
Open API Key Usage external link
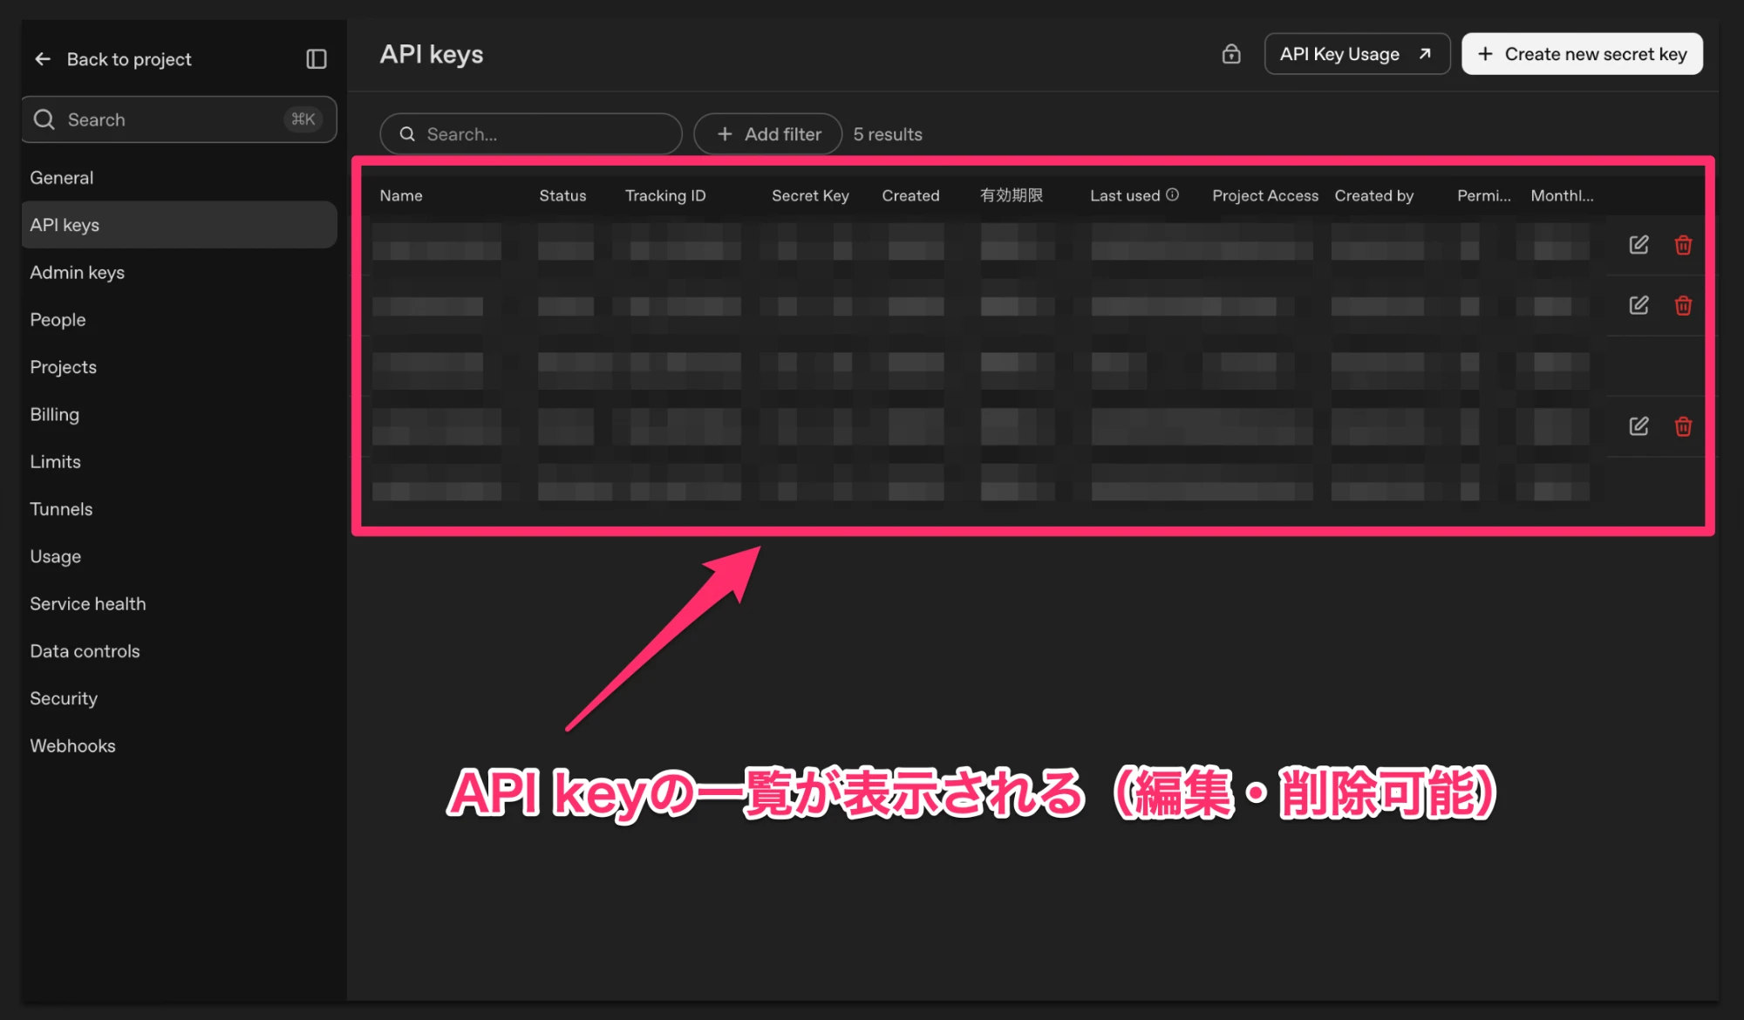click(x=1357, y=54)
